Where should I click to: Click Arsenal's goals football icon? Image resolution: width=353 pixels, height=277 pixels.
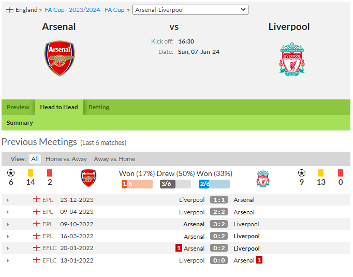point(11,173)
